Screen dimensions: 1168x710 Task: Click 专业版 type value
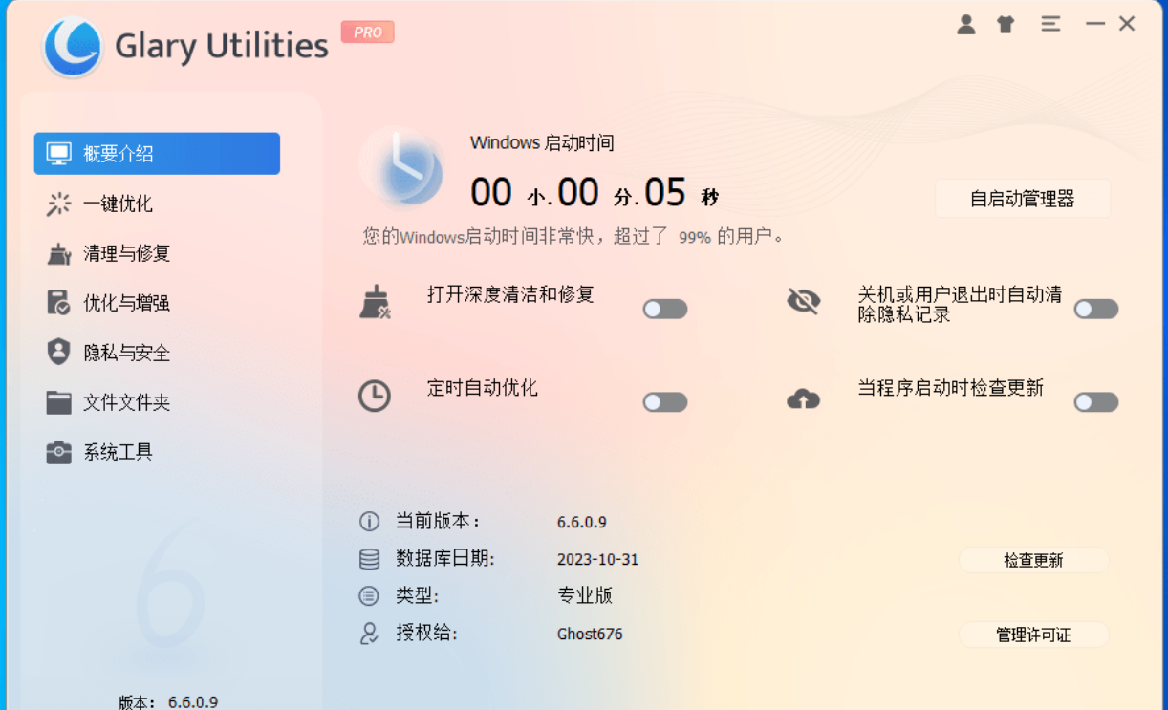(x=585, y=595)
